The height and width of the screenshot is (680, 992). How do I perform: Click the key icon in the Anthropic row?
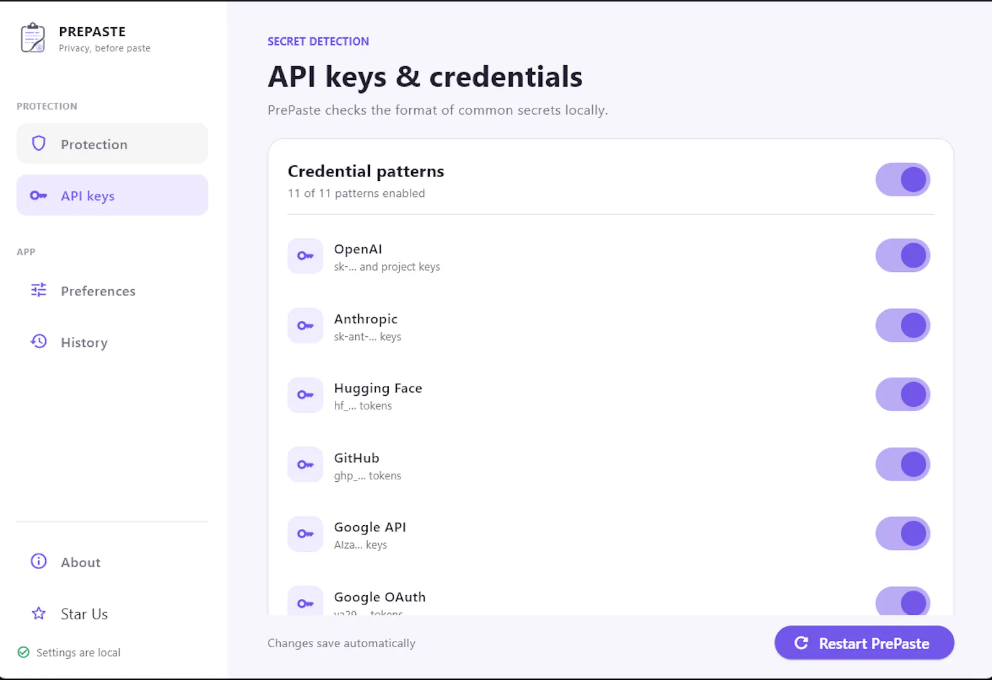[x=305, y=326]
